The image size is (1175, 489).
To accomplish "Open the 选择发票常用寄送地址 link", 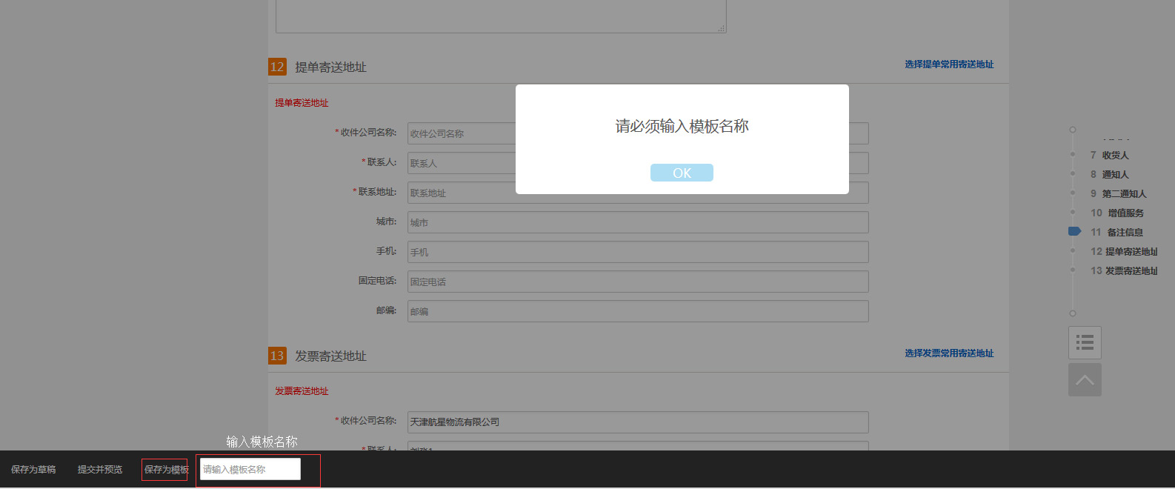I will [949, 353].
